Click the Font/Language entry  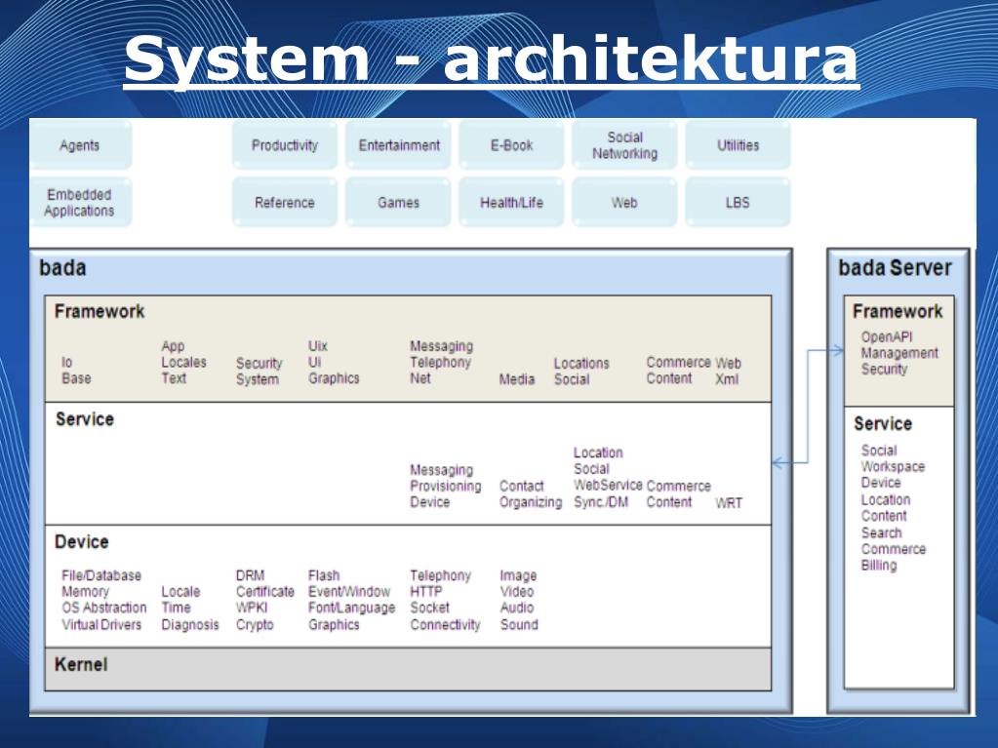point(352,609)
